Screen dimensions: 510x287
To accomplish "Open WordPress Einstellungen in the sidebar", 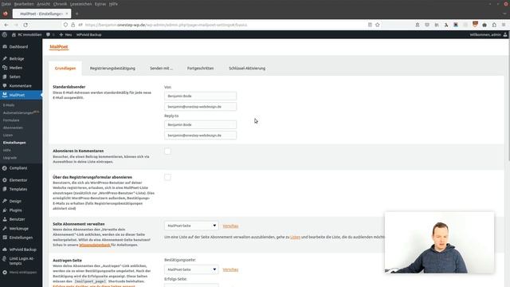I will 22,238.
